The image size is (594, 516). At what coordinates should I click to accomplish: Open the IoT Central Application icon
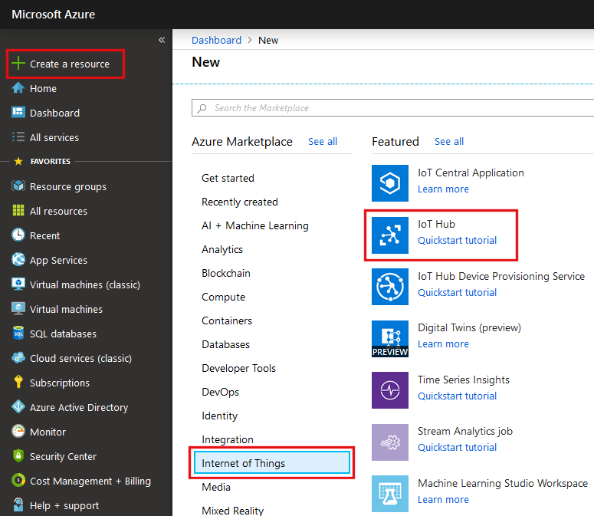[390, 182]
